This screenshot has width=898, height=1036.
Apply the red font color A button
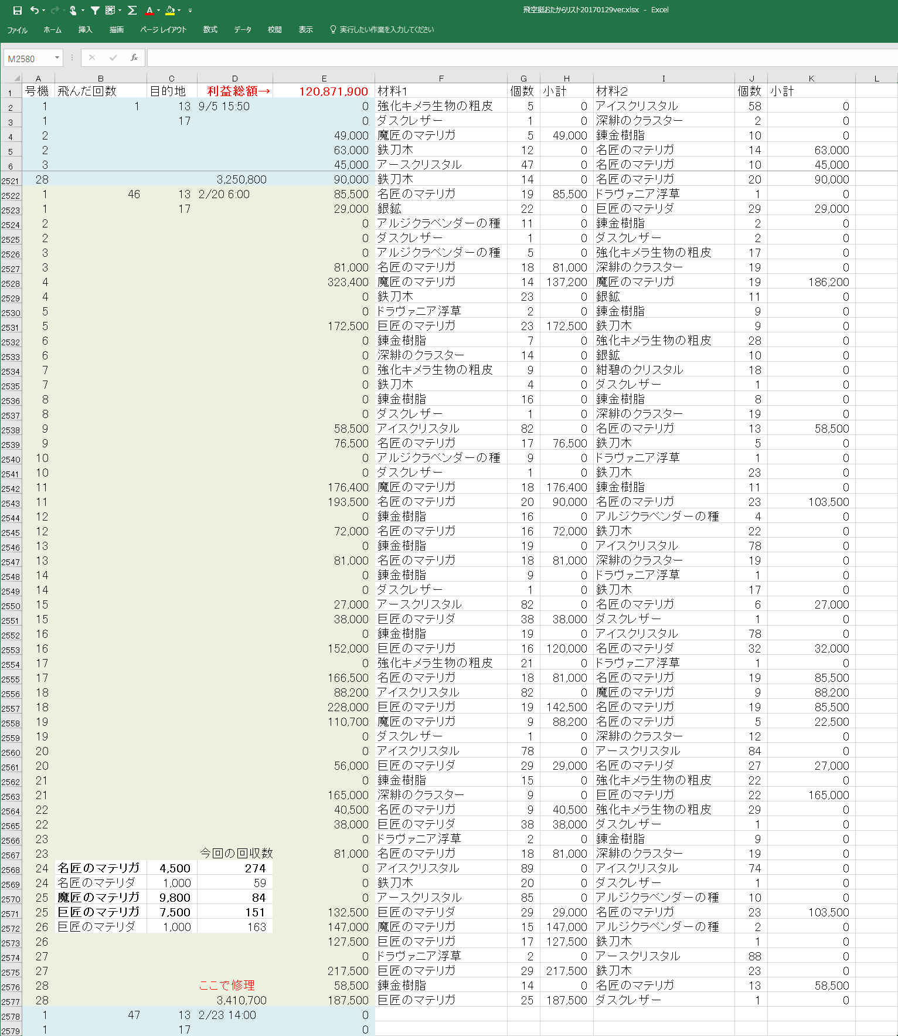pos(149,11)
